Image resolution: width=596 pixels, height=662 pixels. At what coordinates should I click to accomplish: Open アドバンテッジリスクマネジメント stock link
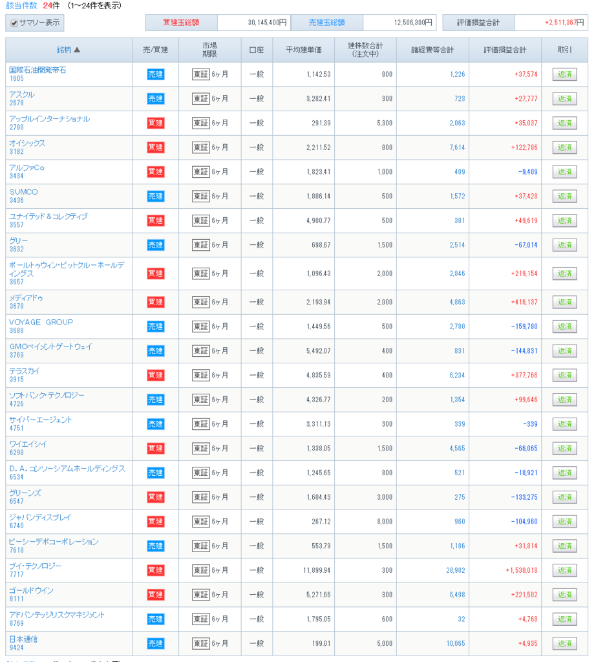click(56, 615)
